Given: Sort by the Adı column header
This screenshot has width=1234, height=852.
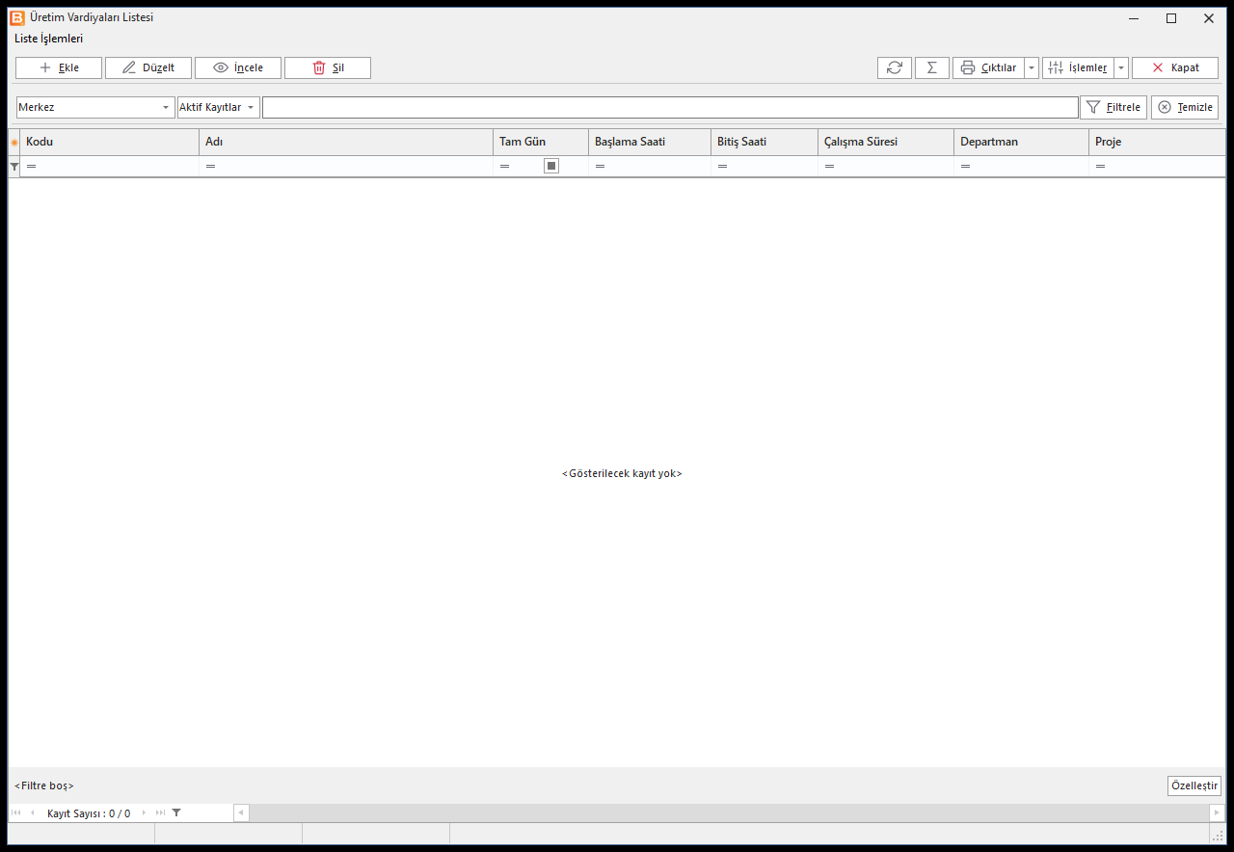Looking at the screenshot, I should tap(346, 143).
